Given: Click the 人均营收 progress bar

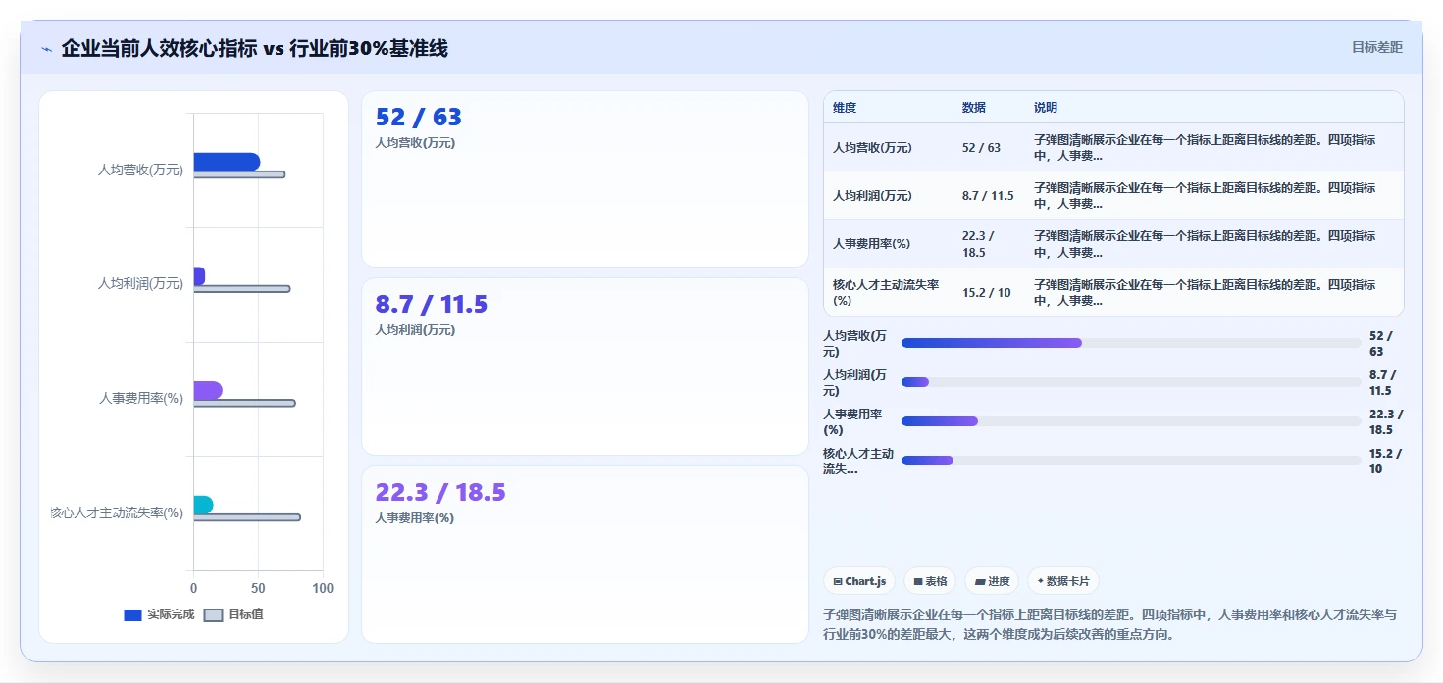Looking at the screenshot, I should [1131, 343].
